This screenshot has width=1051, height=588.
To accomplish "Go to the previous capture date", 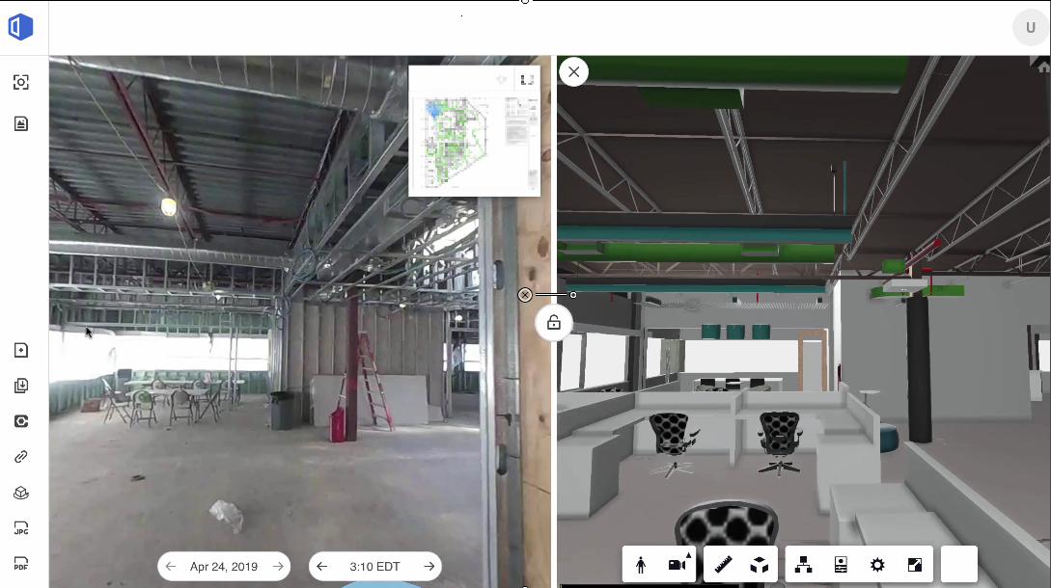I will click(x=172, y=567).
